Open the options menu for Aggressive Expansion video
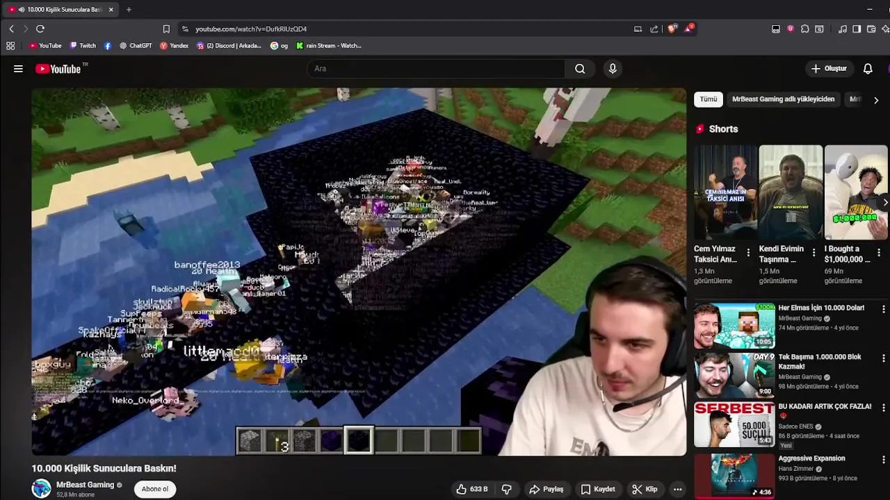Screen dimensions: 890x500 pyautogui.click(x=884, y=460)
